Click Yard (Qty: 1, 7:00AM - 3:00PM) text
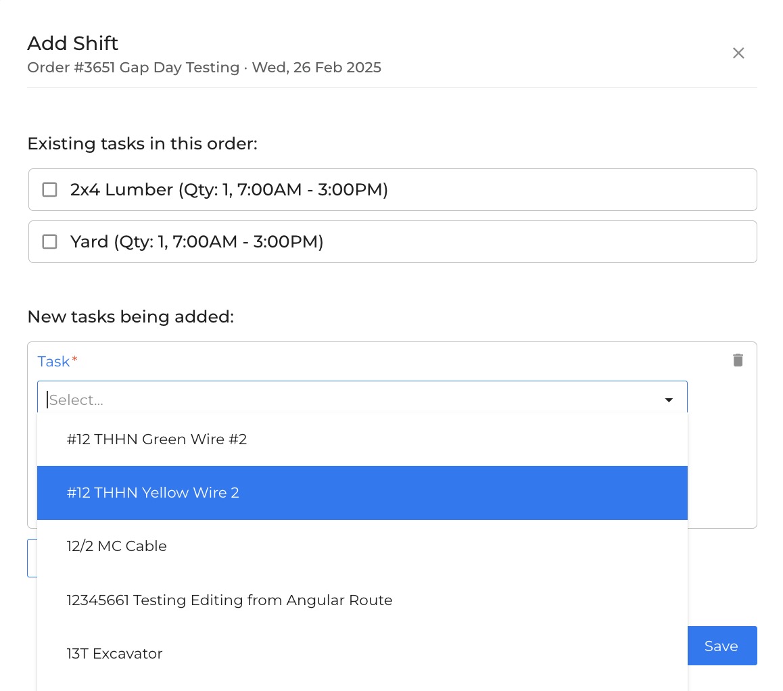Screen dimensions: 783x691 tap(197, 241)
